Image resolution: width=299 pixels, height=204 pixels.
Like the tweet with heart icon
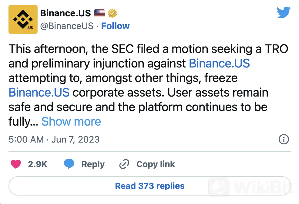click(x=16, y=164)
